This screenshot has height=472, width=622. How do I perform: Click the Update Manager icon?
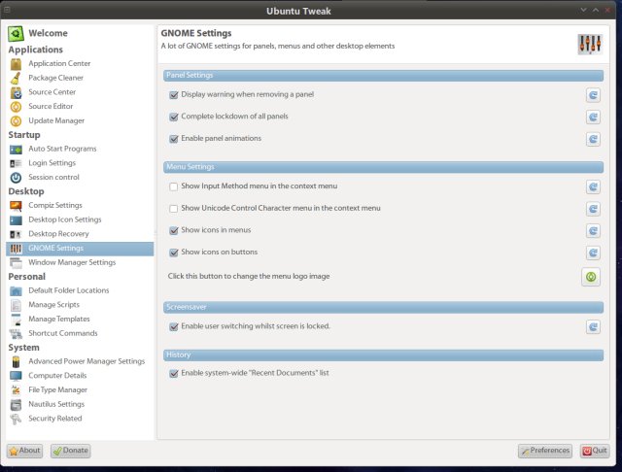pyautogui.click(x=16, y=120)
